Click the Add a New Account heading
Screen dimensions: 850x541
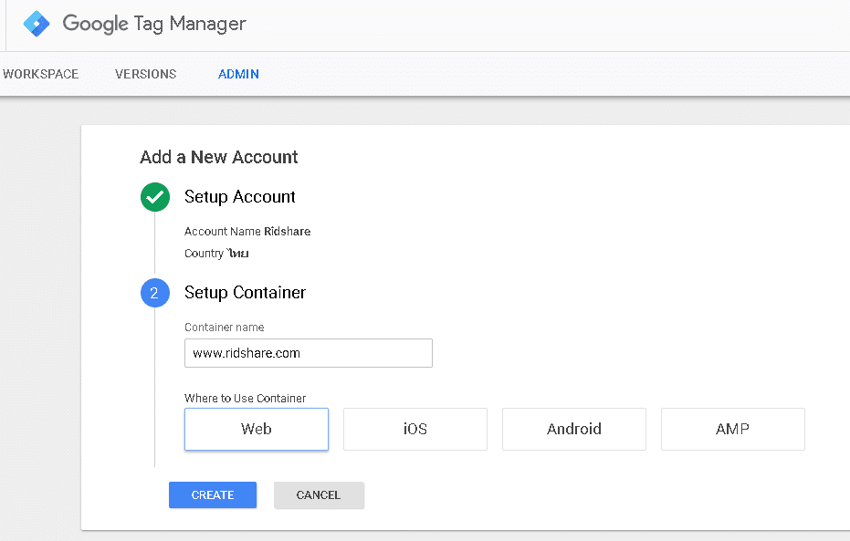tap(218, 157)
